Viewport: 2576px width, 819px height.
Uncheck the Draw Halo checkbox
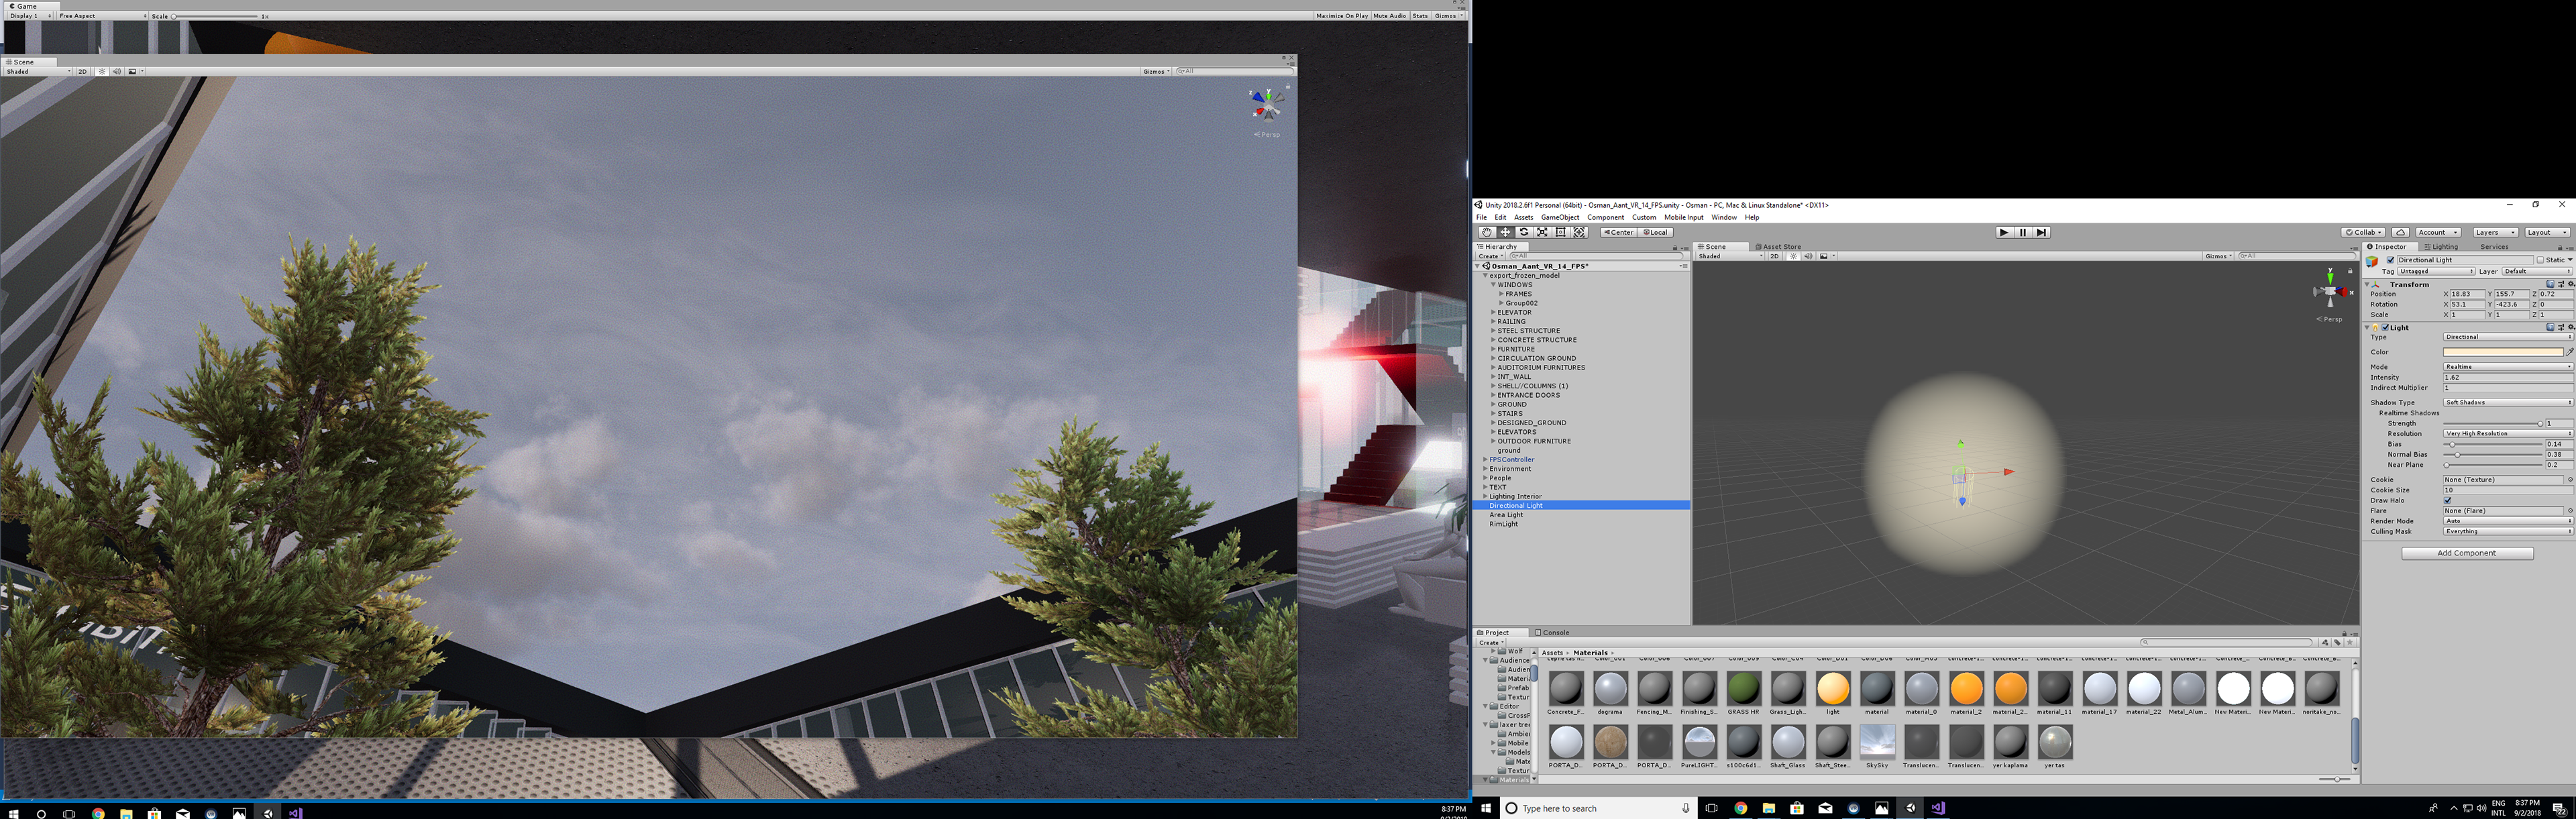(2447, 500)
